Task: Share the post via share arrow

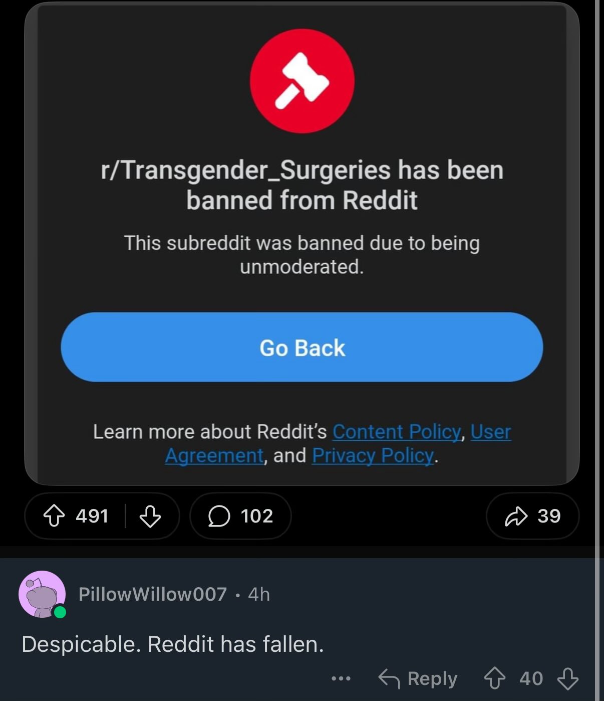Action: pos(516,516)
